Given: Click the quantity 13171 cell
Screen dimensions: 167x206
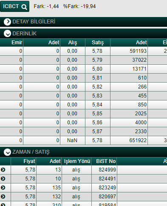Looking at the screenshot, I should [x=129, y=69].
